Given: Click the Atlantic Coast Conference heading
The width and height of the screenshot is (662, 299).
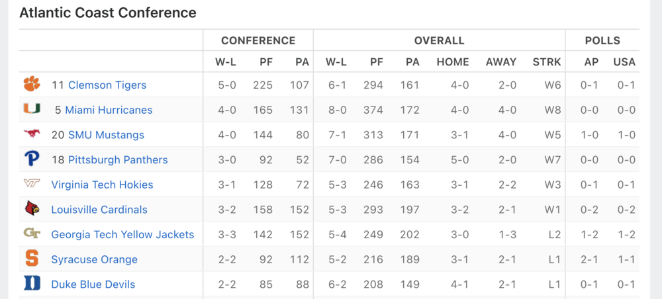Looking at the screenshot, I should (x=108, y=13).
